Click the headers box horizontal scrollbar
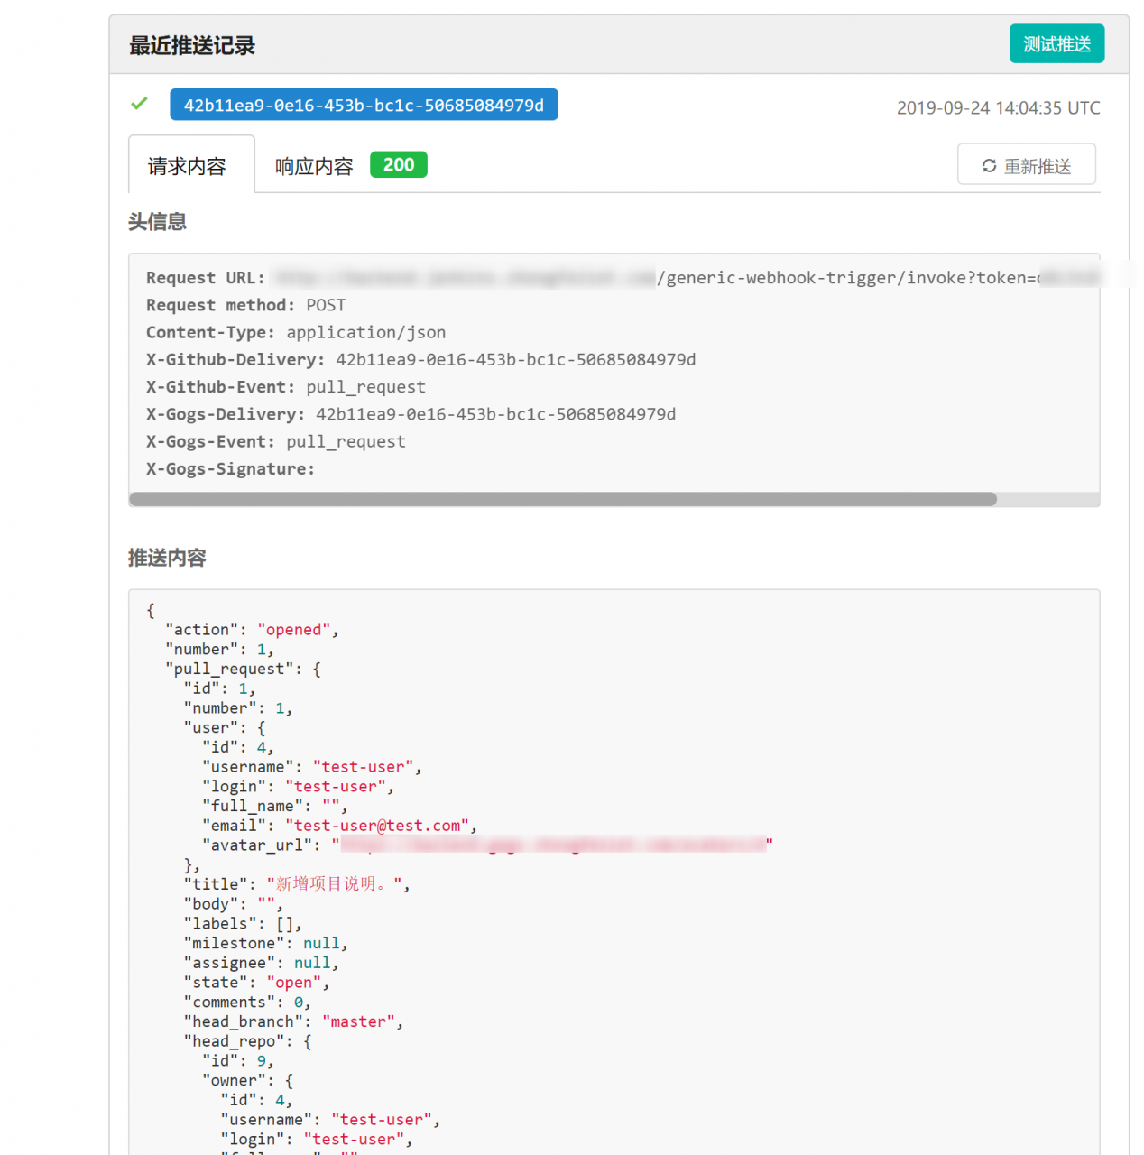The height and width of the screenshot is (1155, 1144). [x=563, y=499]
